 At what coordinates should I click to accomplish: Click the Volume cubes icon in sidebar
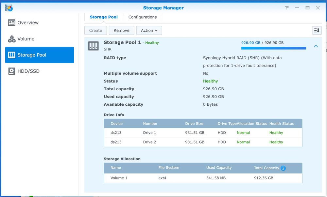click(x=12, y=39)
